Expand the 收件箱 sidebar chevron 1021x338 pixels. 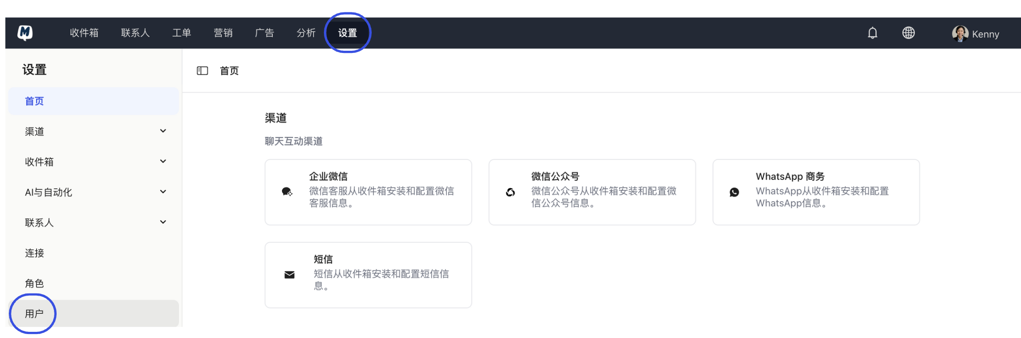pos(163,161)
